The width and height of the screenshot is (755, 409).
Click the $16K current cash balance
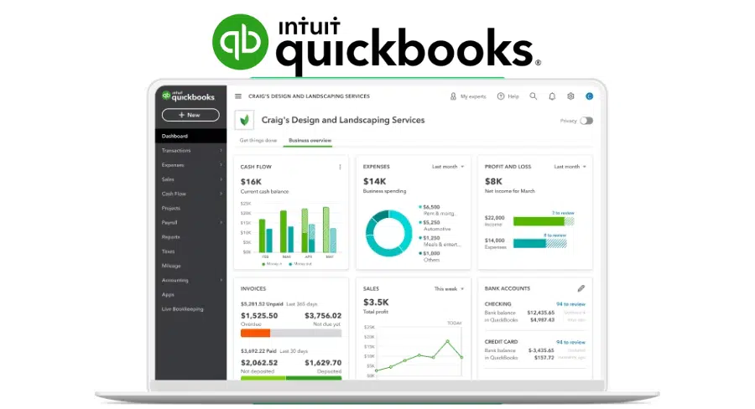251,182
